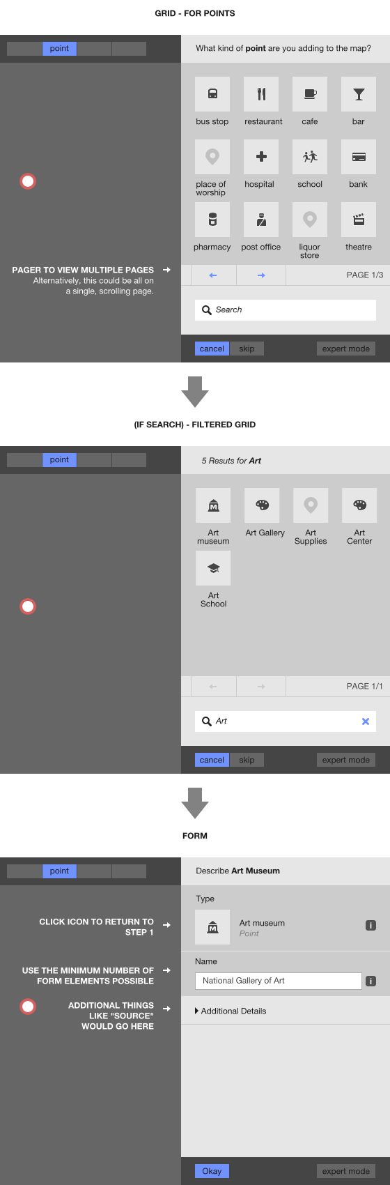Image resolution: width=390 pixels, height=1185 pixels.
Task: Go to previous page in points grid
Action: [213, 275]
